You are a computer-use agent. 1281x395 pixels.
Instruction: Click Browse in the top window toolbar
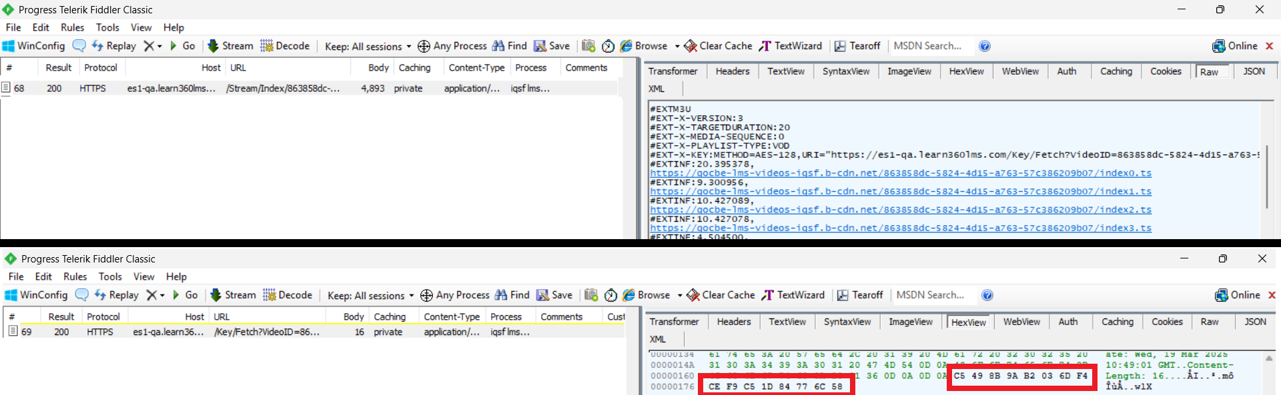pyautogui.click(x=644, y=46)
